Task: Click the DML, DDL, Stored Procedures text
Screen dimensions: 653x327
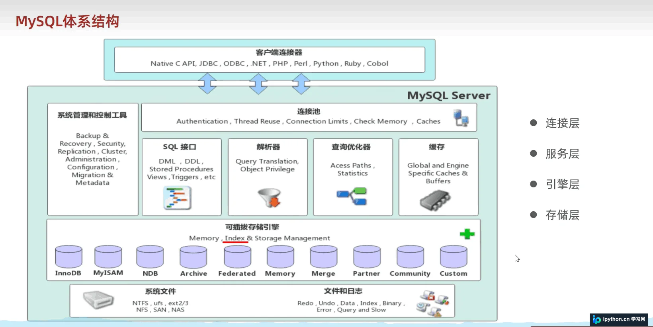Action: pyautogui.click(x=181, y=169)
